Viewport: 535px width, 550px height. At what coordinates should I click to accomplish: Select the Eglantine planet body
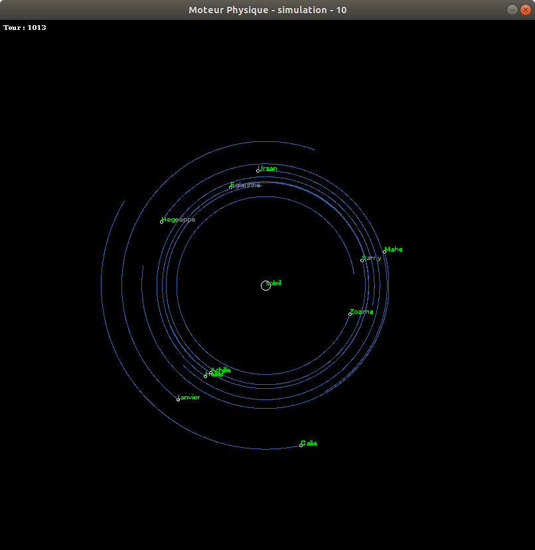(x=230, y=188)
